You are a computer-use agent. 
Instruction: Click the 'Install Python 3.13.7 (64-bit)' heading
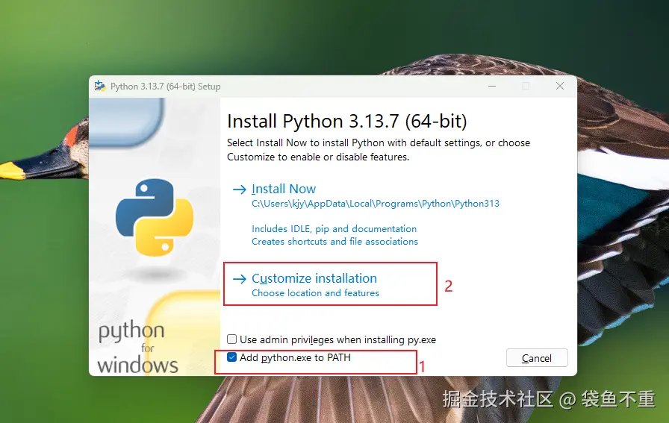(347, 121)
